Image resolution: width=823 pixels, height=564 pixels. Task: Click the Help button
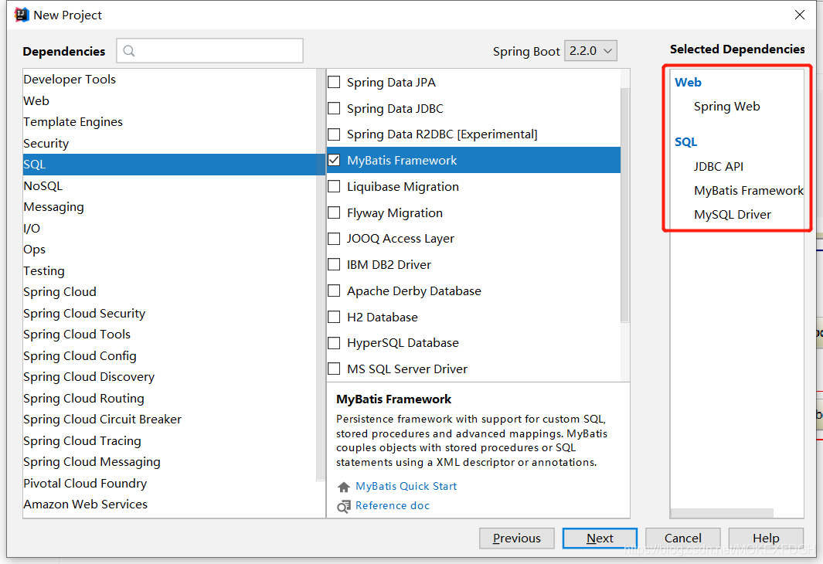[x=766, y=539]
